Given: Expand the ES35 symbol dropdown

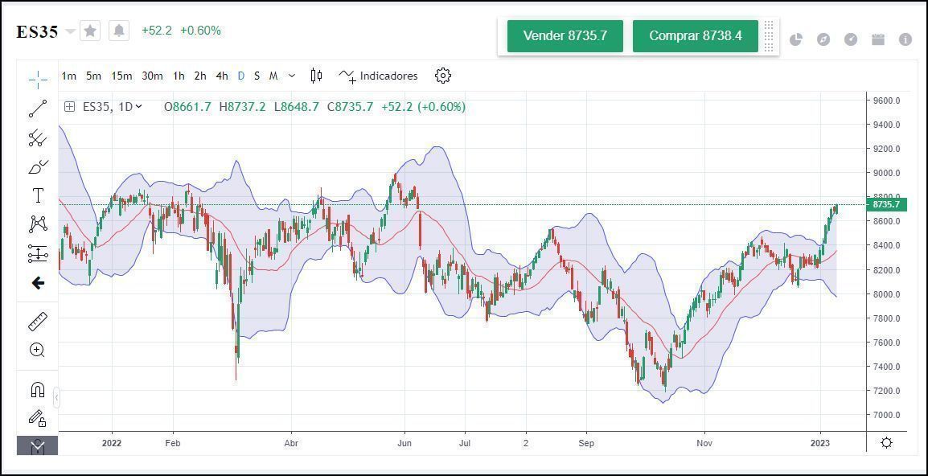Looking at the screenshot, I should 72,31.
